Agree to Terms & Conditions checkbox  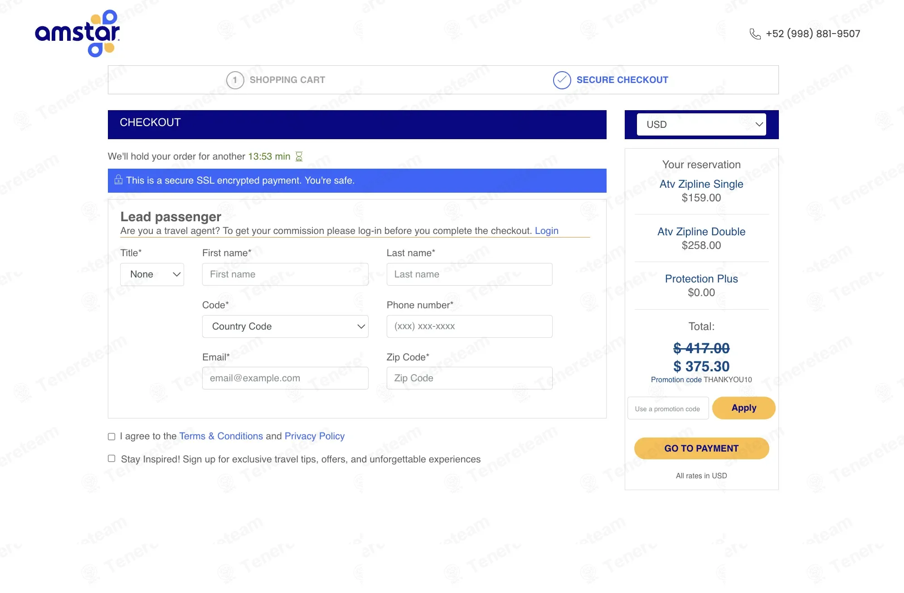[112, 437]
